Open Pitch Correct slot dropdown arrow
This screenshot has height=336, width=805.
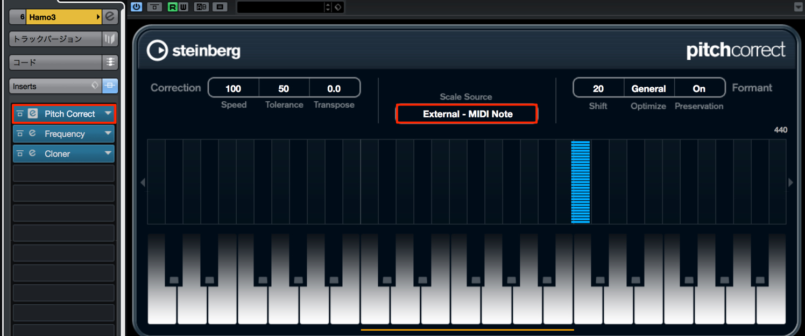(108, 114)
